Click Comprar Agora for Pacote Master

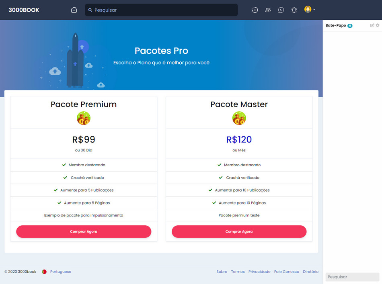(x=239, y=231)
